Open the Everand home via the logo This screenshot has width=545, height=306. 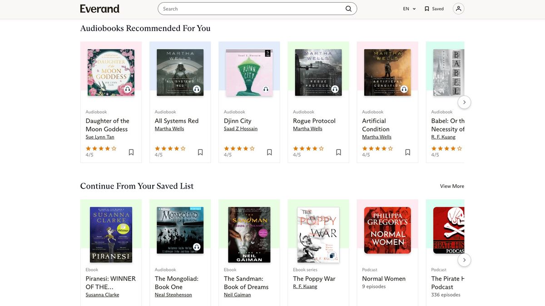(x=99, y=8)
